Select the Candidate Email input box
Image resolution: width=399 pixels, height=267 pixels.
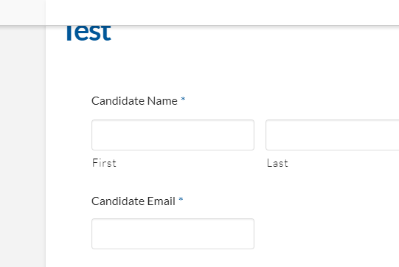tap(173, 234)
